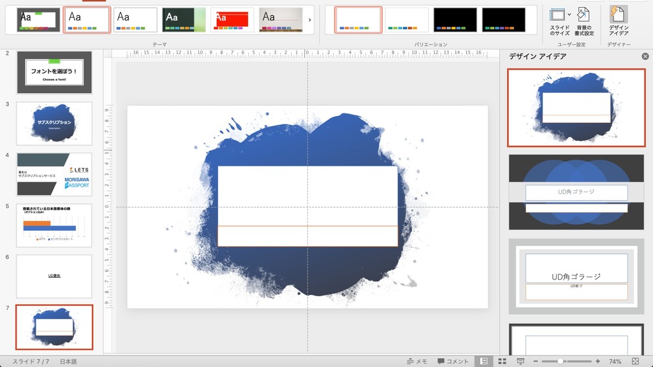
Task: Start Slide Show from status bar
Action: pos(520,361)
